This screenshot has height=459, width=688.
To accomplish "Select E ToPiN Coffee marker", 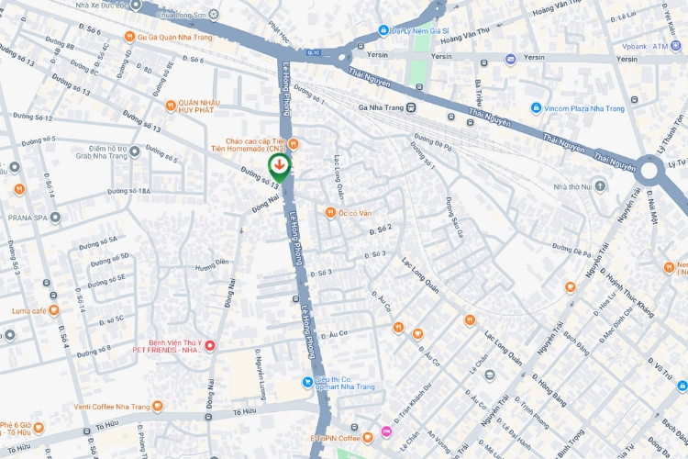I will click(368, 438).
